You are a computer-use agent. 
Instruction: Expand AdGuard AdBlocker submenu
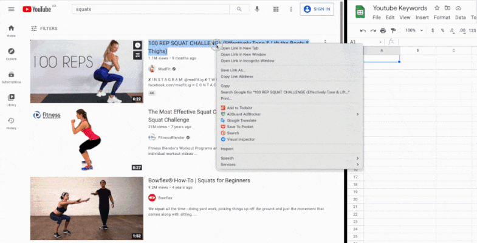(x=290, y=114)
